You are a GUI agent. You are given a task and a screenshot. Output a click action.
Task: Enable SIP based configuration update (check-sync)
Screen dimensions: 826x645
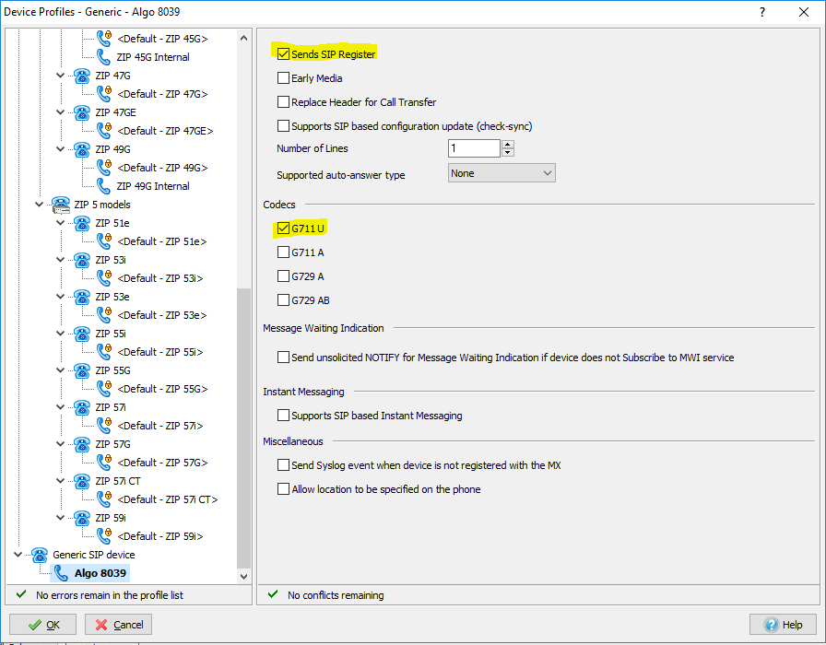click(x=283, y=126)
